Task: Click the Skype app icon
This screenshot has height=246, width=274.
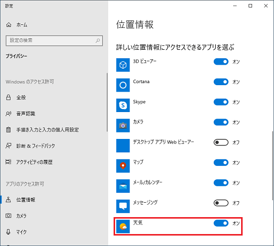Action: point(123,106)
